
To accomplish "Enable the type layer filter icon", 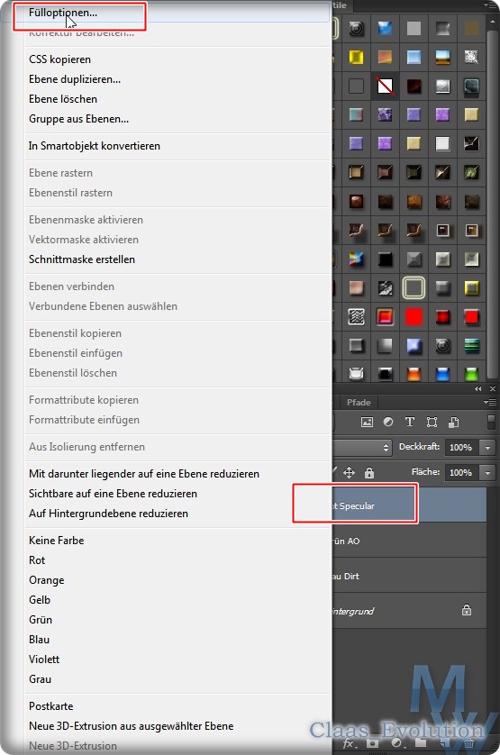I will point(410,423).
